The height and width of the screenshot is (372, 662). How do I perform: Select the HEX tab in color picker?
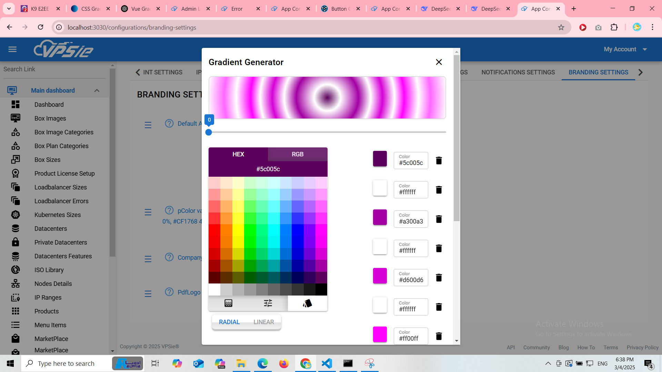pos(238,154)
